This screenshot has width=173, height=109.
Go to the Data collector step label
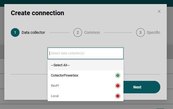tap(33, 32)
